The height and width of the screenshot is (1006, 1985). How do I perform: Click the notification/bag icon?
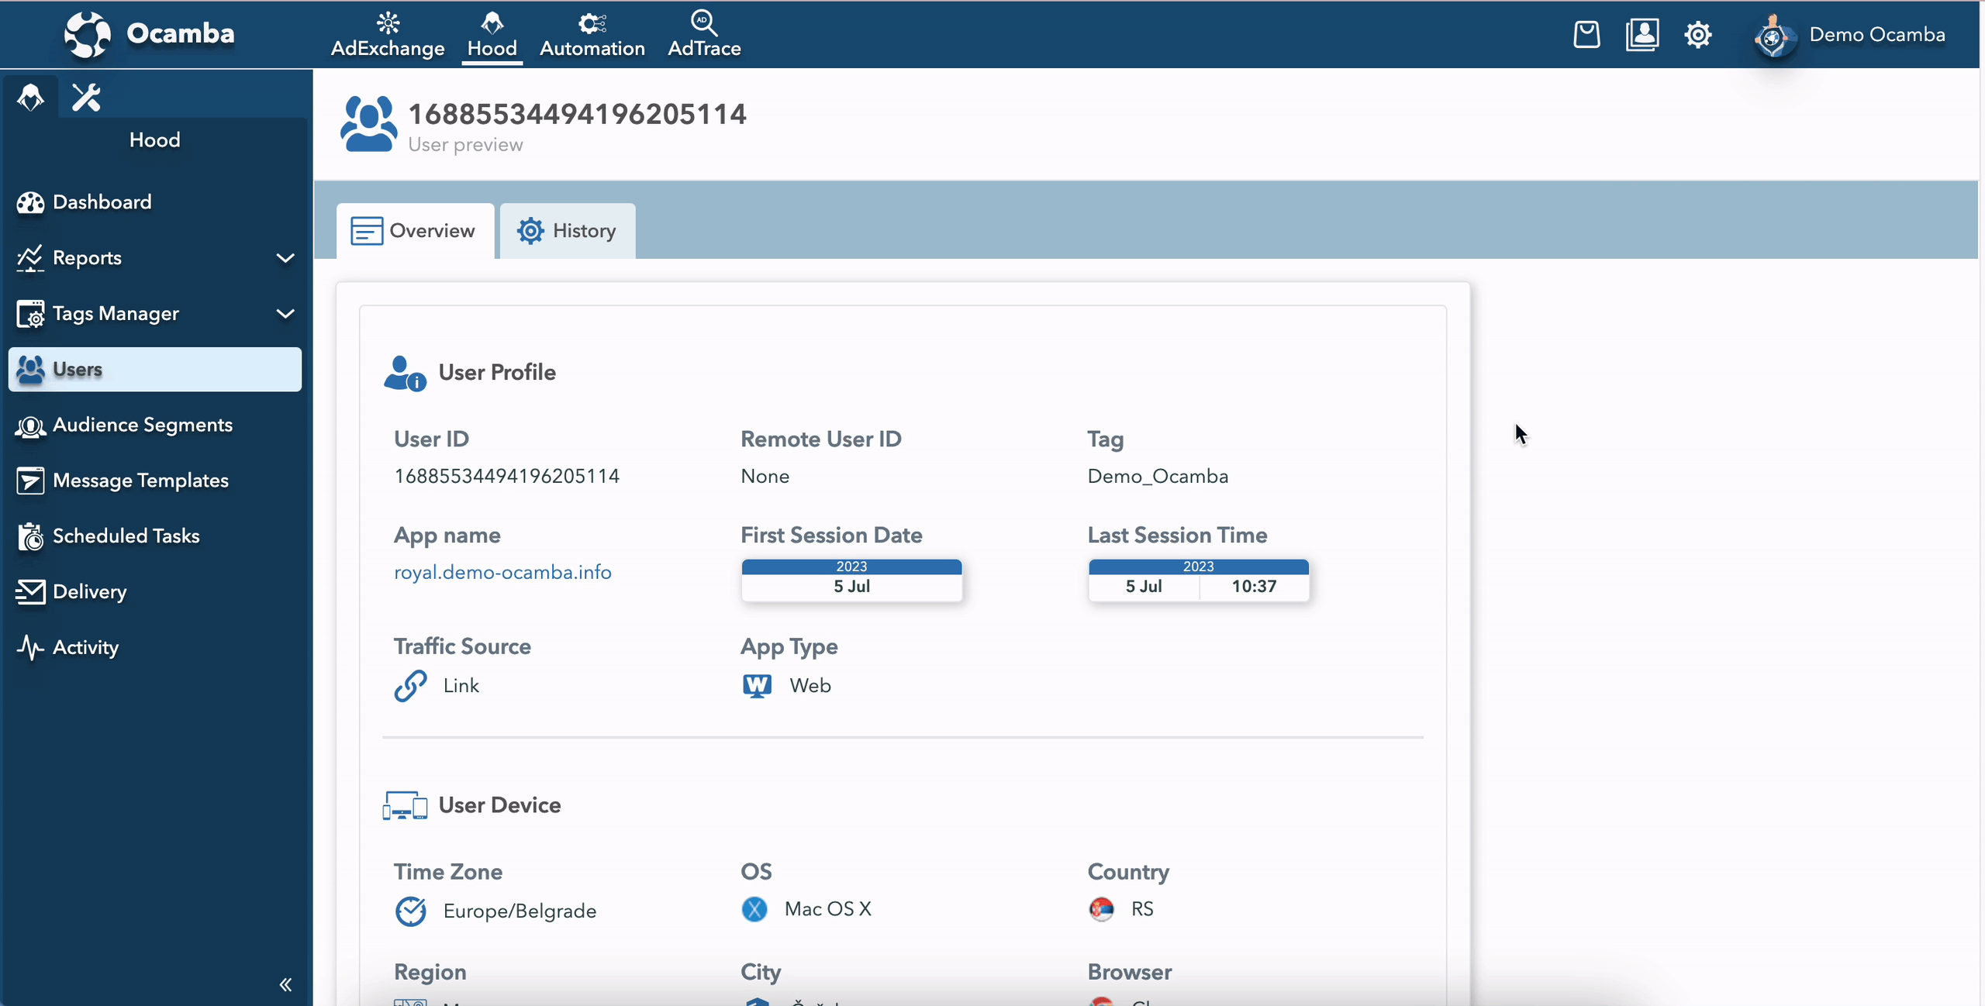click(x=1587, y=35)
